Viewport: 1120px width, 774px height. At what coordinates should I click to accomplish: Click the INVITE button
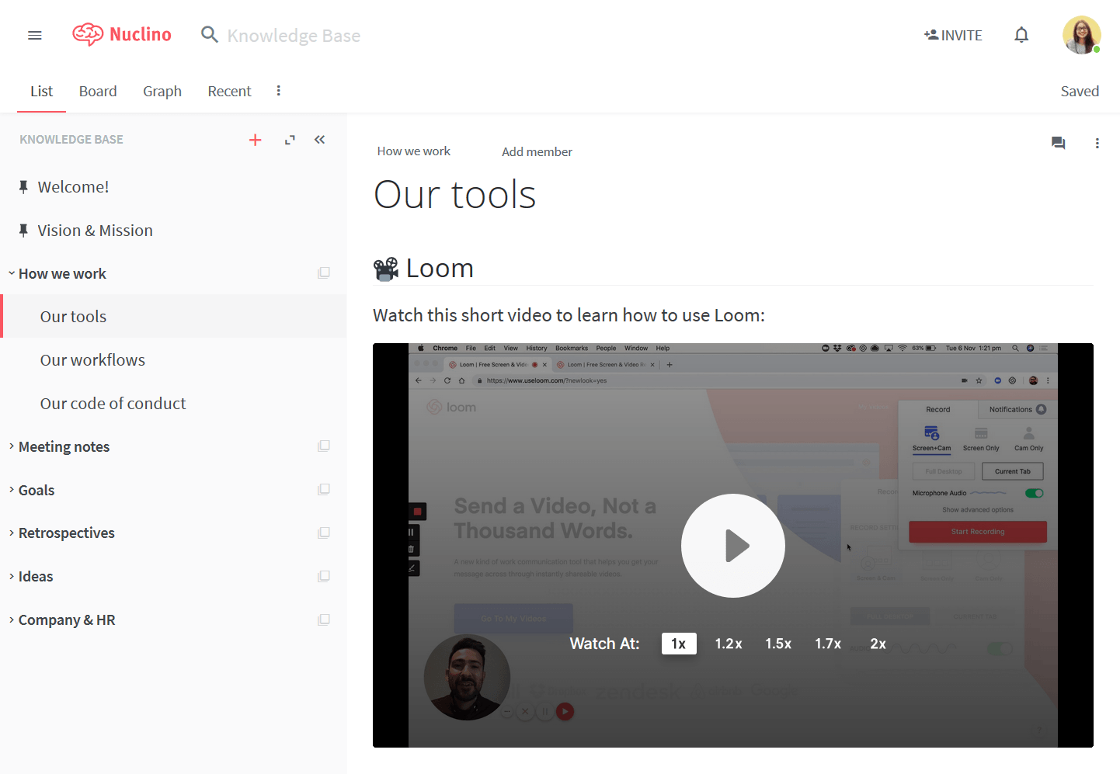click(953, 35)
